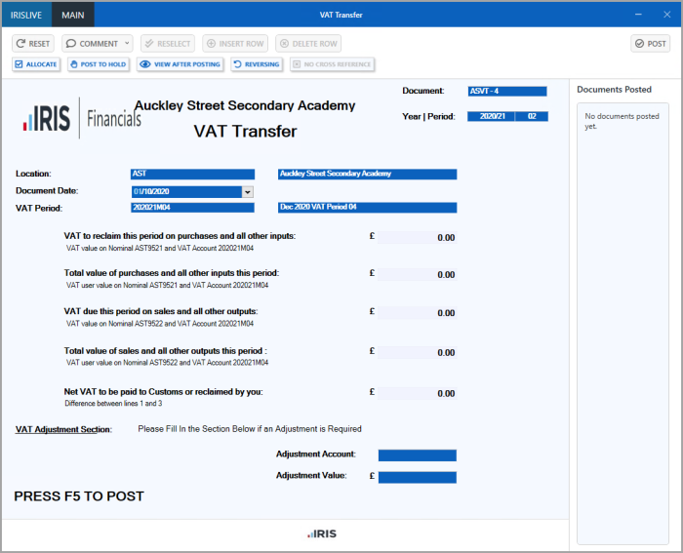Image resolution: width=683 pixels, height=553 pixels.
Task: Toggle the Reversing option
Action: tap(257, 64)
